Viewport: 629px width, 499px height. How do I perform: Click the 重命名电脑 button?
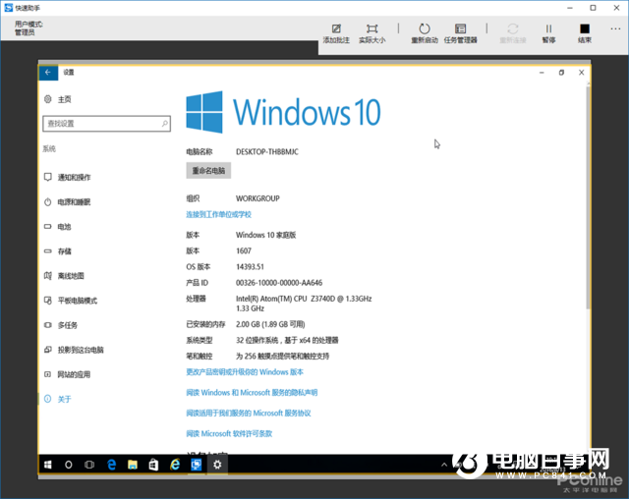point(208,171)
